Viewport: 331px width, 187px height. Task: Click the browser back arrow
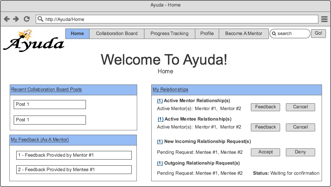tap(7, 19)
